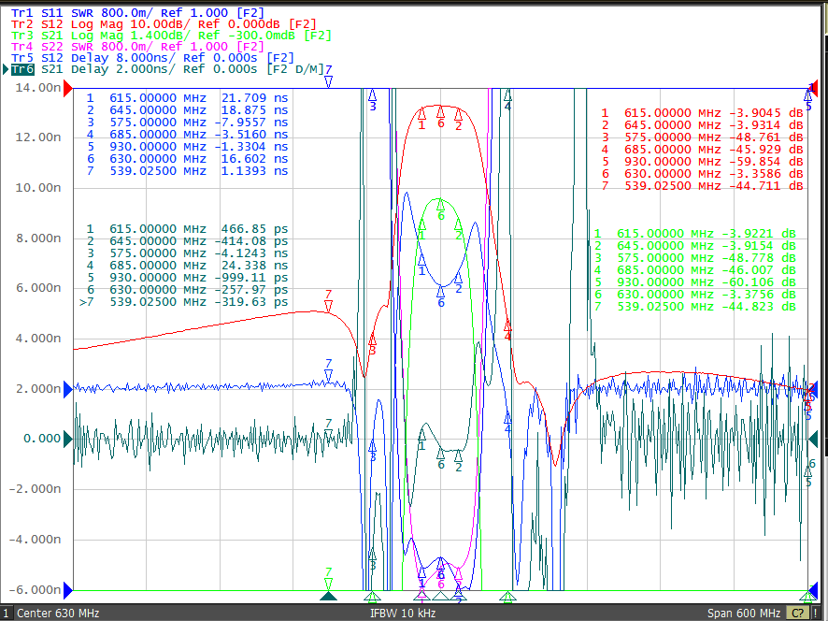The width and height of the screenshot is (828, 621).
Task: Select green marker 7 near bottom axis
Action: pyautogui.click(x=328, y=584)
